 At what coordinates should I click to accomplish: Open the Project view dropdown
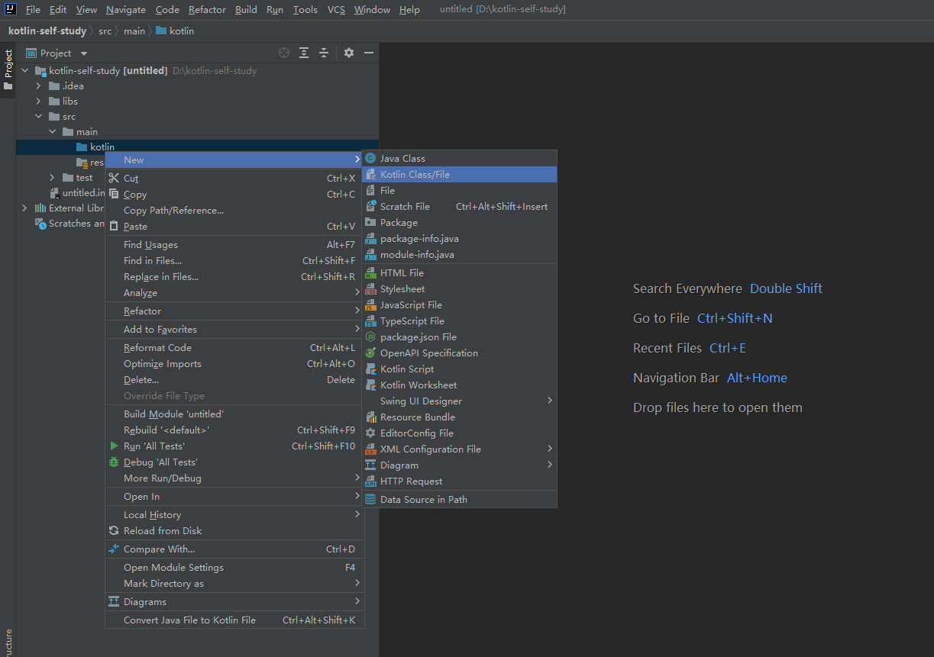click(84, 53)
